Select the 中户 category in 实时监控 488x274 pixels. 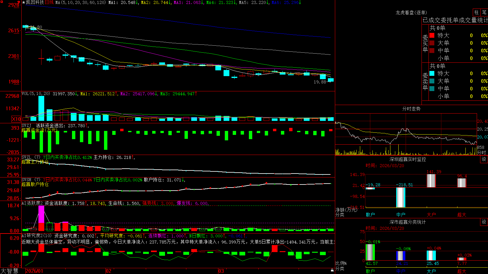click(401, 215)
